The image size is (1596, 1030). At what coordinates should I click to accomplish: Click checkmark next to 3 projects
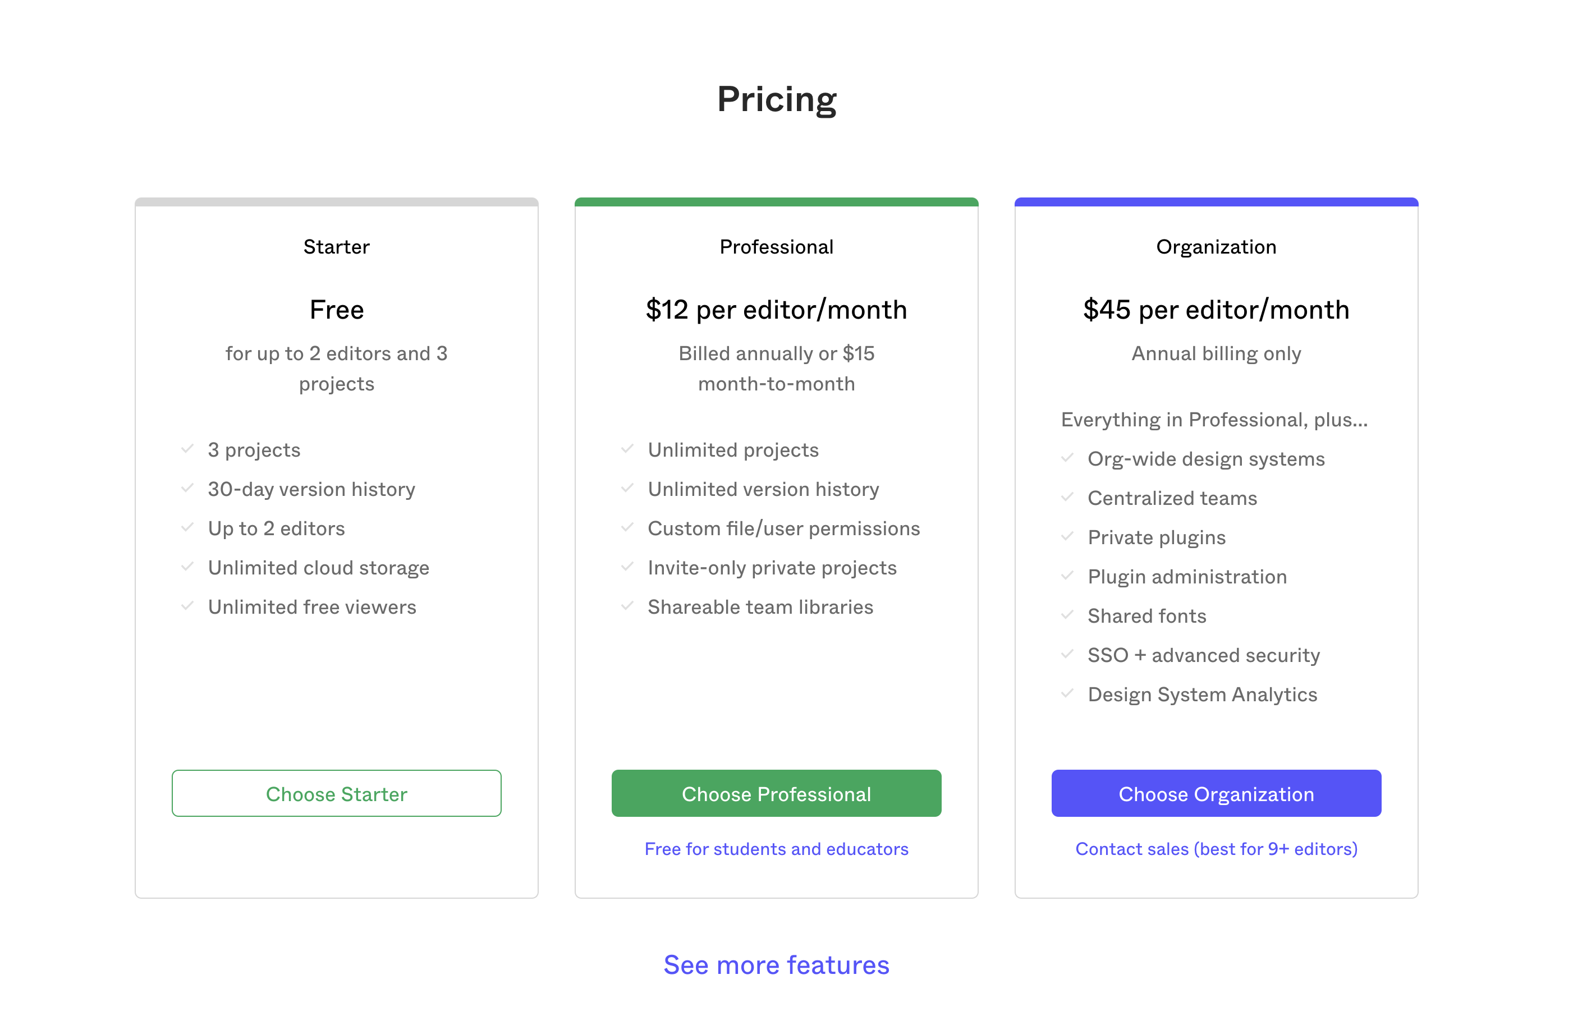187,449
